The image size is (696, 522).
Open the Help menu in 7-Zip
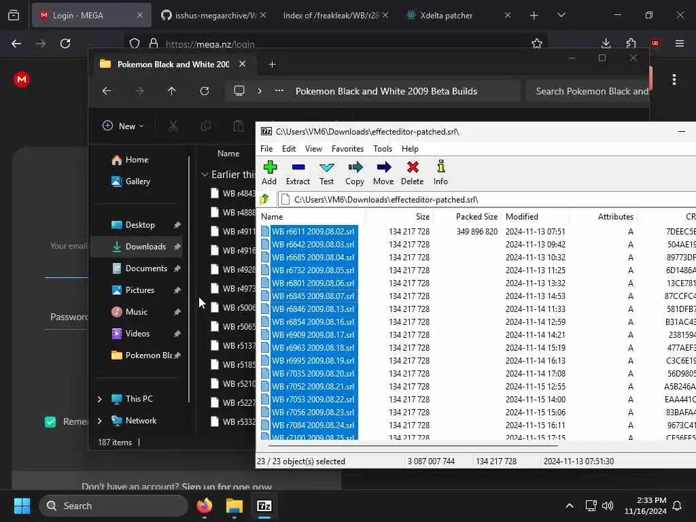tap(410, 149)
